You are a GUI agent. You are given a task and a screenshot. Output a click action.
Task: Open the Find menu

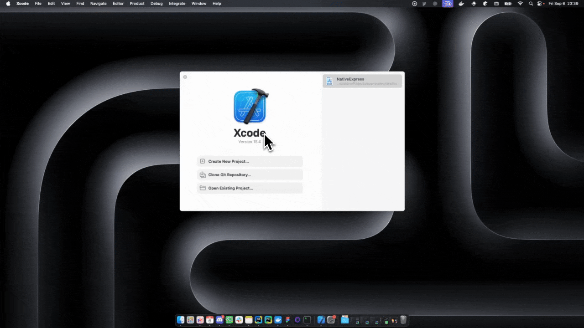pos(80,4)
